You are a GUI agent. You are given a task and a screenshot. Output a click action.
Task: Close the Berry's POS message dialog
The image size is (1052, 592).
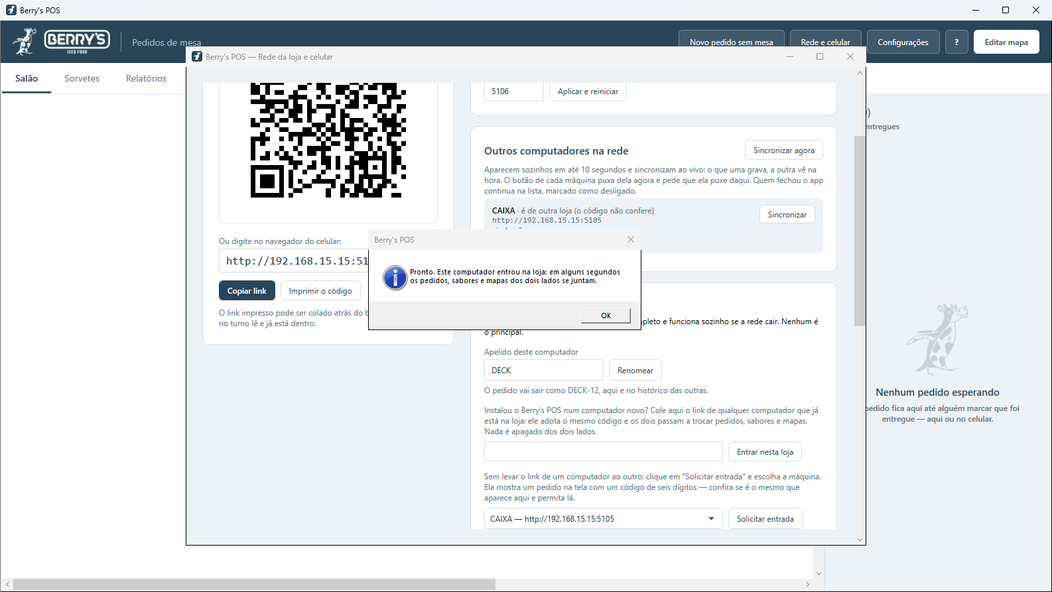tap(631, 239)
